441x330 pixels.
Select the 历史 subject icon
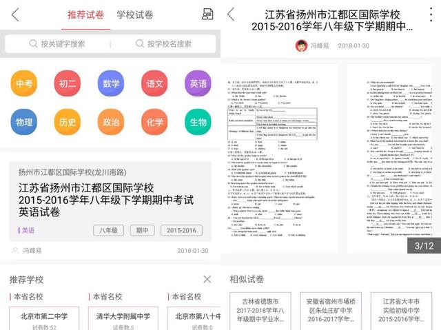pos(68,122)
